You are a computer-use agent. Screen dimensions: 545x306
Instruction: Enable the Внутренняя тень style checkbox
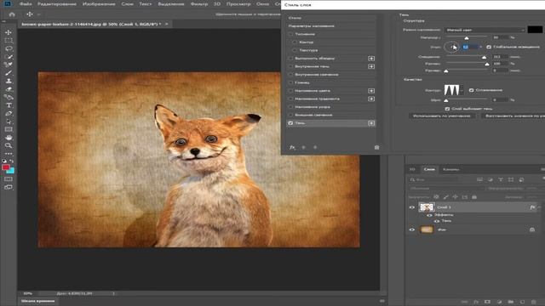tap(290, 66)
